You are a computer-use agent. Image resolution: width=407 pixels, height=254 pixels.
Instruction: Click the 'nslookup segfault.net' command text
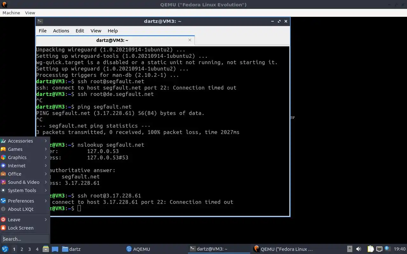coord(111,145)
